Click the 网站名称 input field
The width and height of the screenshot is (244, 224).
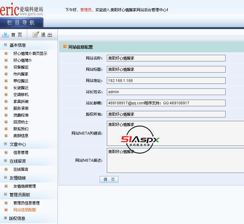[x=166, y=58]
